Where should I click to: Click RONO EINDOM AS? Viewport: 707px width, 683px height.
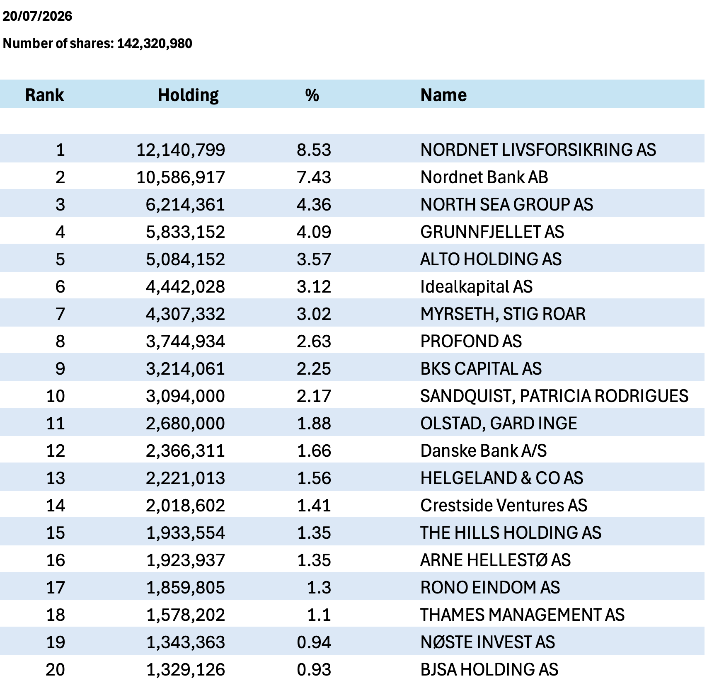490,587
